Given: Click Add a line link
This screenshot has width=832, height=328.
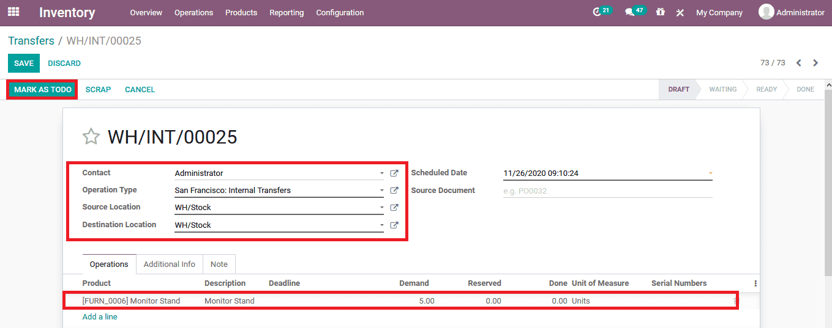Looking at the screenshot, I should [100, 317].
